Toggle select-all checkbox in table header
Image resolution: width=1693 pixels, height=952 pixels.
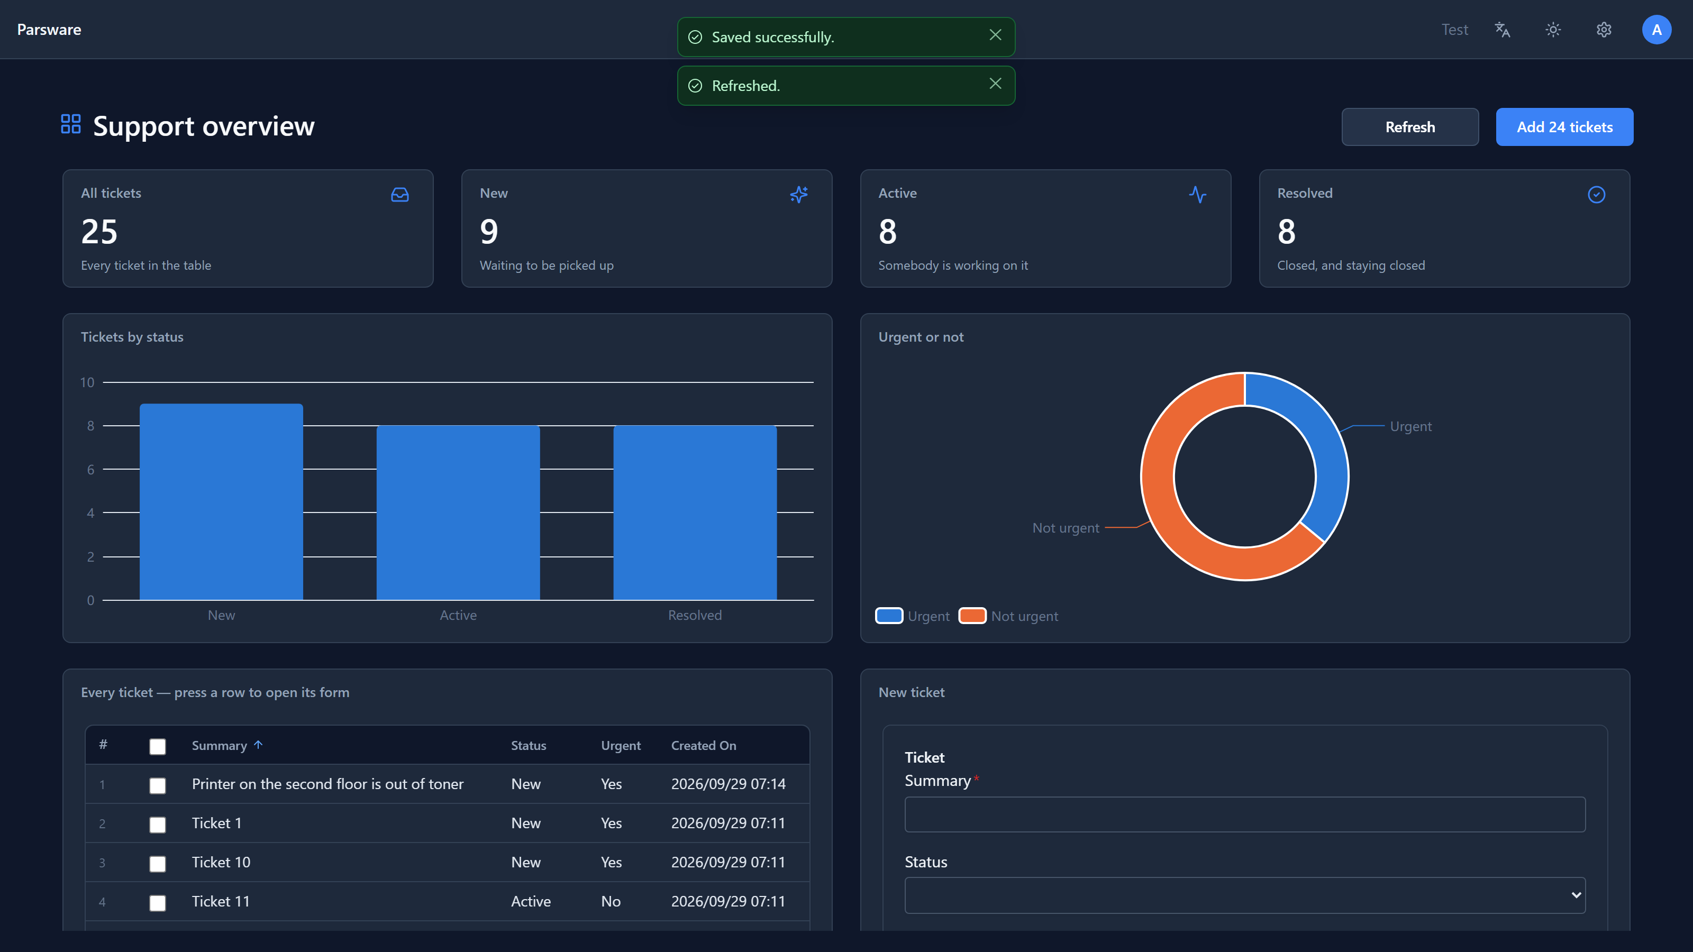tap(158, 746)
